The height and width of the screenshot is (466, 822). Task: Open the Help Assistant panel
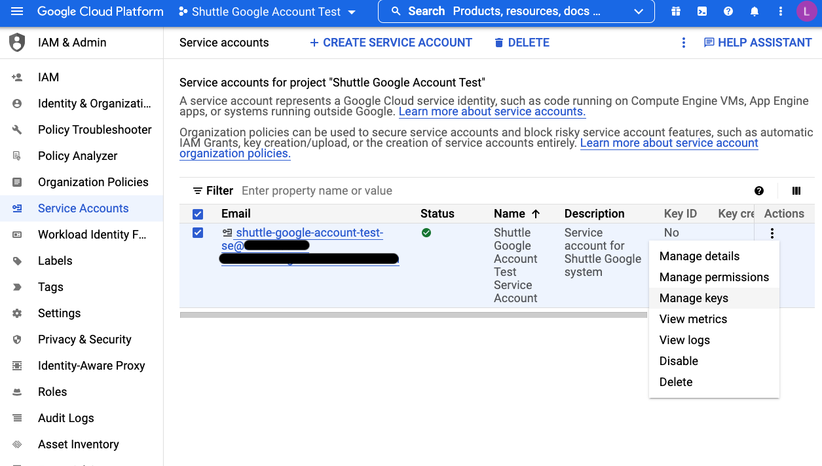(x=757, y=43)
